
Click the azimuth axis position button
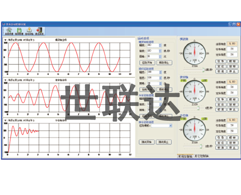click(x=221, y=143)
